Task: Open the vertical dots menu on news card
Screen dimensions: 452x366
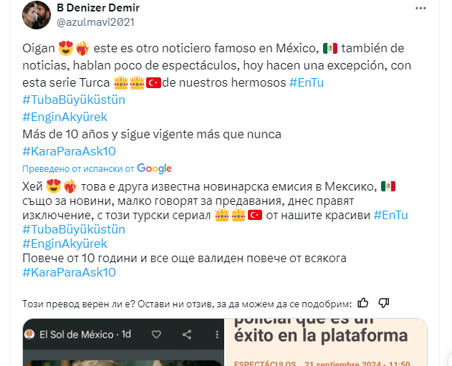Action: coord(217,334)
